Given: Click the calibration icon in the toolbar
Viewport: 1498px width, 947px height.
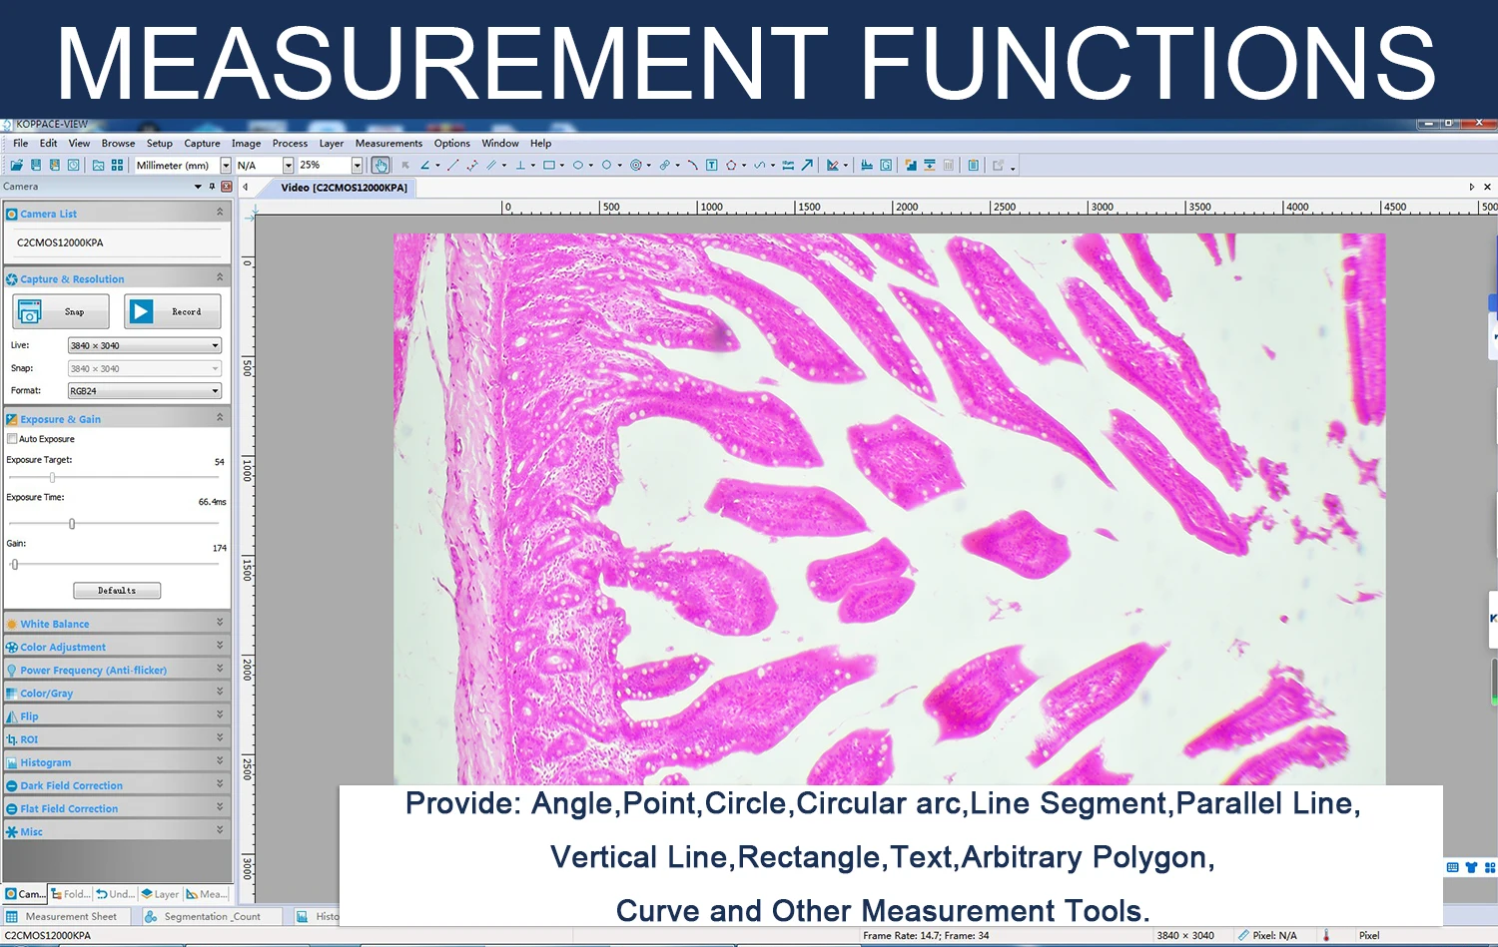Looking at the screenshot, I should point(832,166).
